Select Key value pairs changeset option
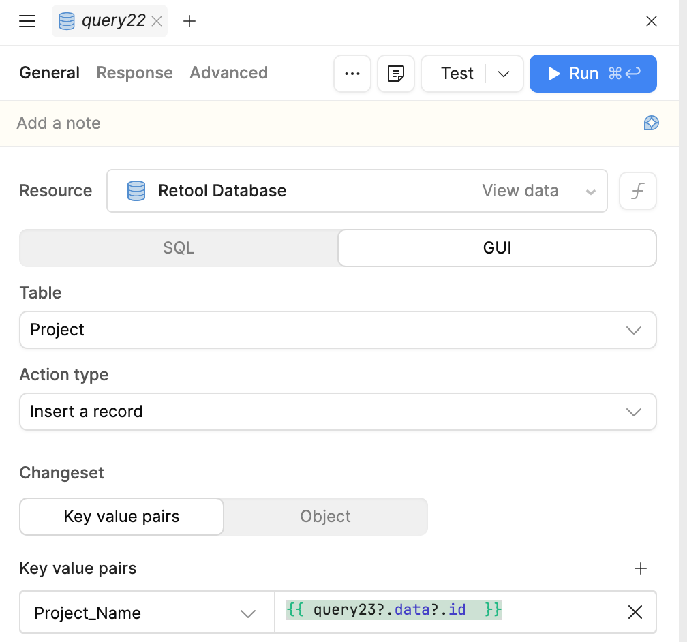 tap(121, 517)
